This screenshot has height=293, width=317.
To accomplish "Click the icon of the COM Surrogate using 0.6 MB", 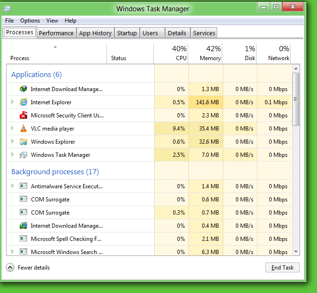I will (x=23, y=199).
